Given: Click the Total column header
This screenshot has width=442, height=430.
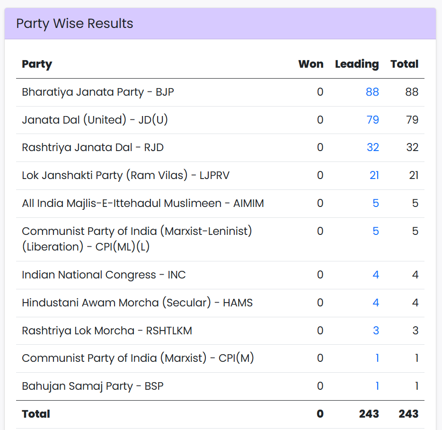Looking at the screenshot, I should coord(404,64).
